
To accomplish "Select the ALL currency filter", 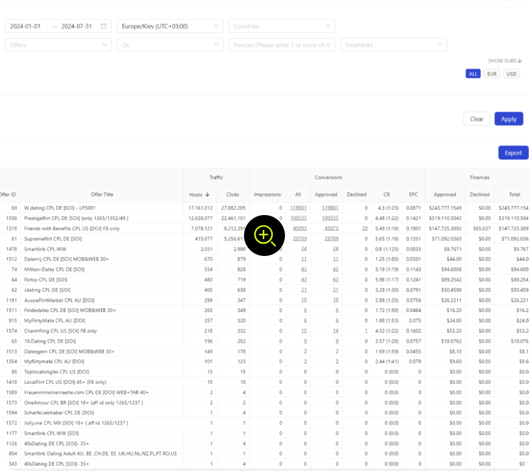I will click(473, 74).
